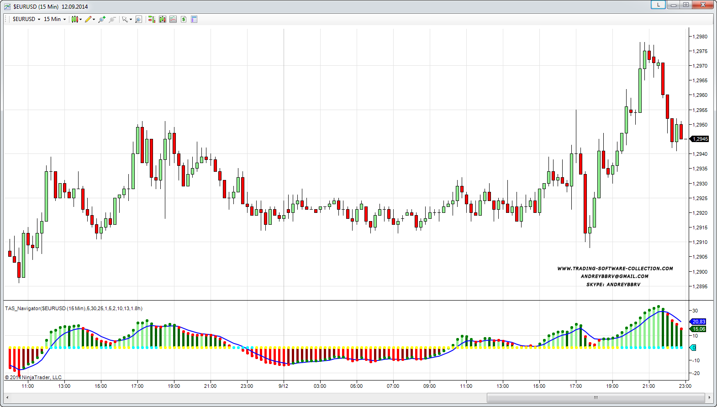Viewport: 717px width, 407px height.
Task: Click the zoom out magnifier icon
Action: [x=112, y=19]
